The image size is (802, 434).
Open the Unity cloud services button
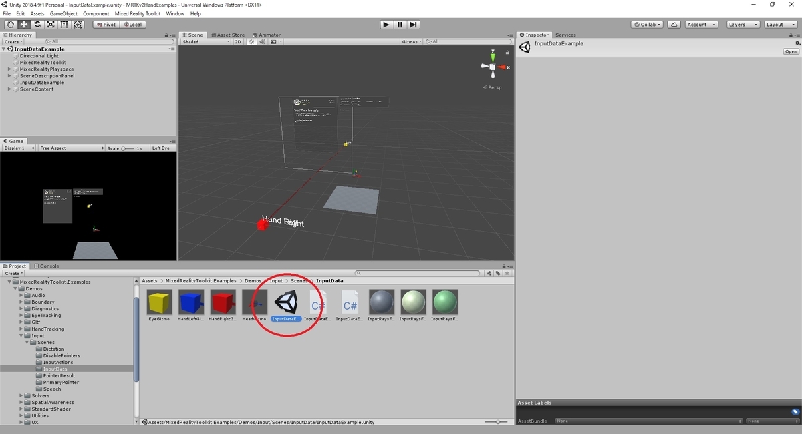pyautogui.click(x=674, y=25)
